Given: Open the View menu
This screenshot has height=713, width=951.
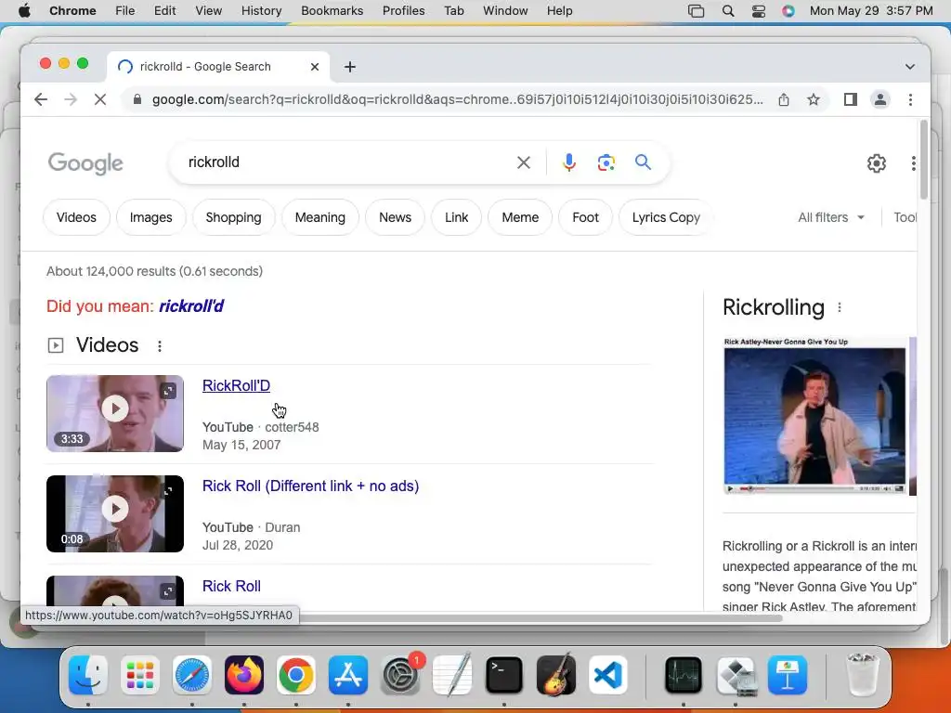Looking at the screenshot, I should point(208,11).
